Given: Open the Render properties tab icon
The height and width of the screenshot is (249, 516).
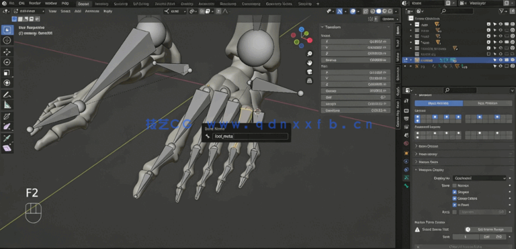Looking at the screenshot, I should click(406, 111).
